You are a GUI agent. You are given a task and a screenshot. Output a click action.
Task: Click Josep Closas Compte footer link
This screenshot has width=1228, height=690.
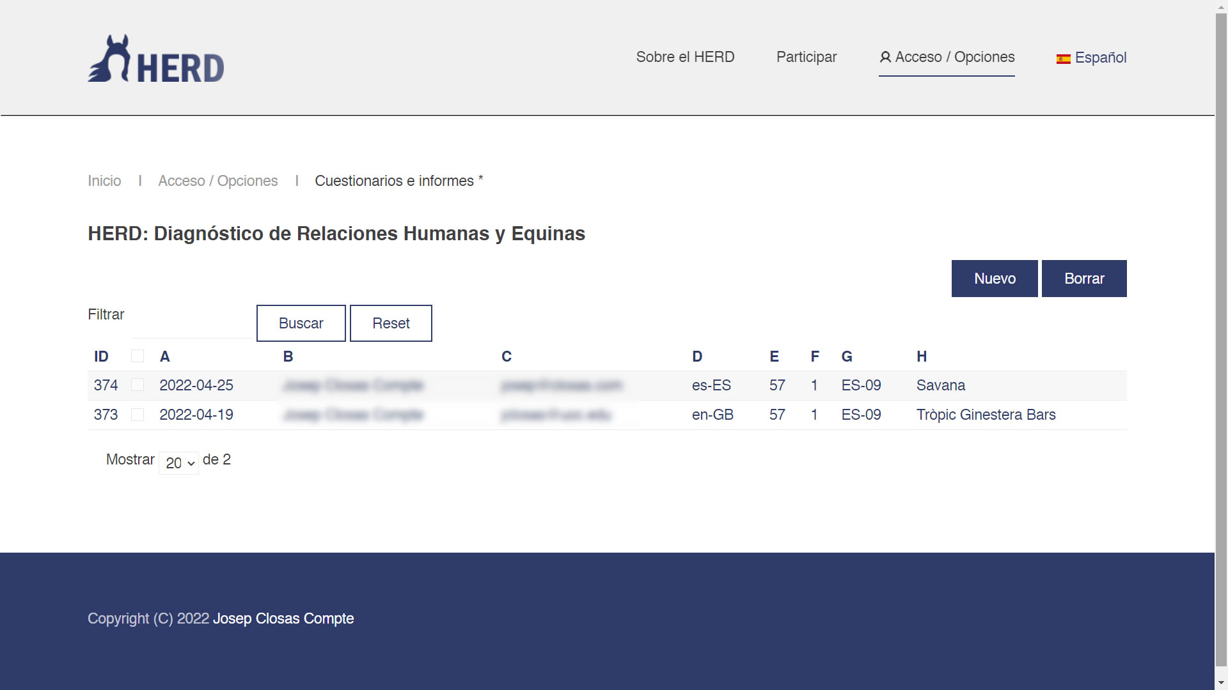(x=283, y=618)
